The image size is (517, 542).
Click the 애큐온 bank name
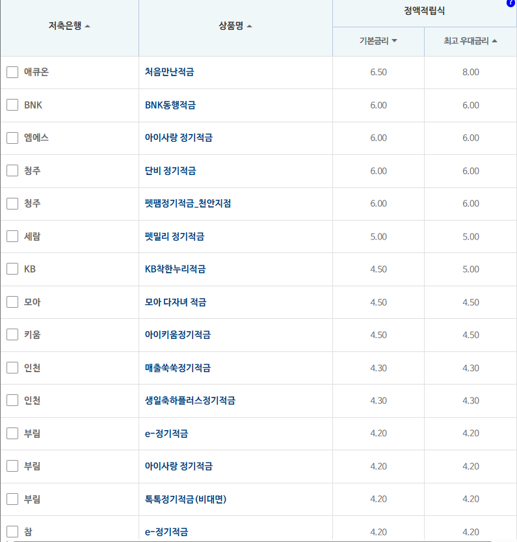pyautogui.click(x=36, y=72)
